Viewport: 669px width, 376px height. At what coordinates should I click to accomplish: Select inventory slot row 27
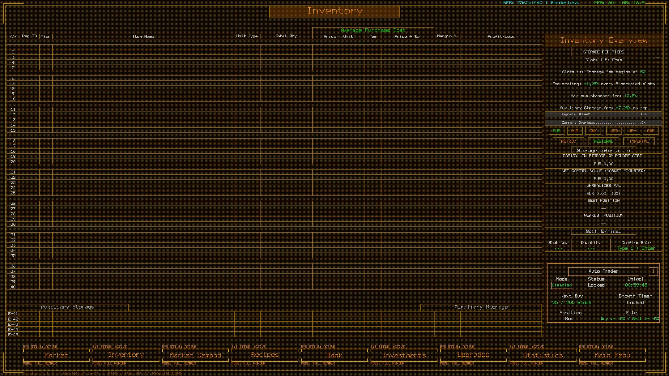[274, 209]
